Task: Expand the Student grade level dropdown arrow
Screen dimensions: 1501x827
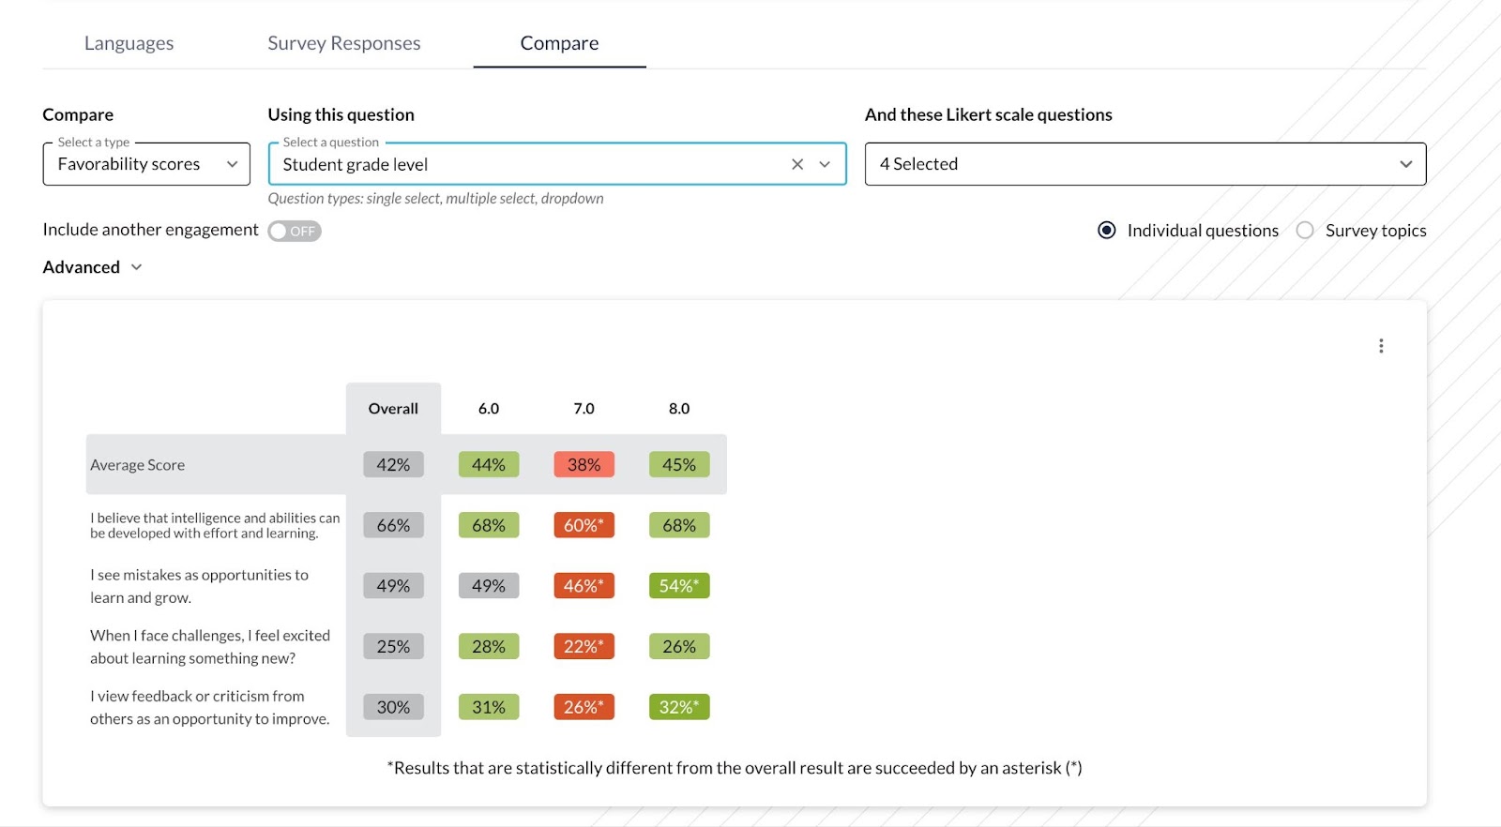Action: pyautogui.click(x=825, y=164)
